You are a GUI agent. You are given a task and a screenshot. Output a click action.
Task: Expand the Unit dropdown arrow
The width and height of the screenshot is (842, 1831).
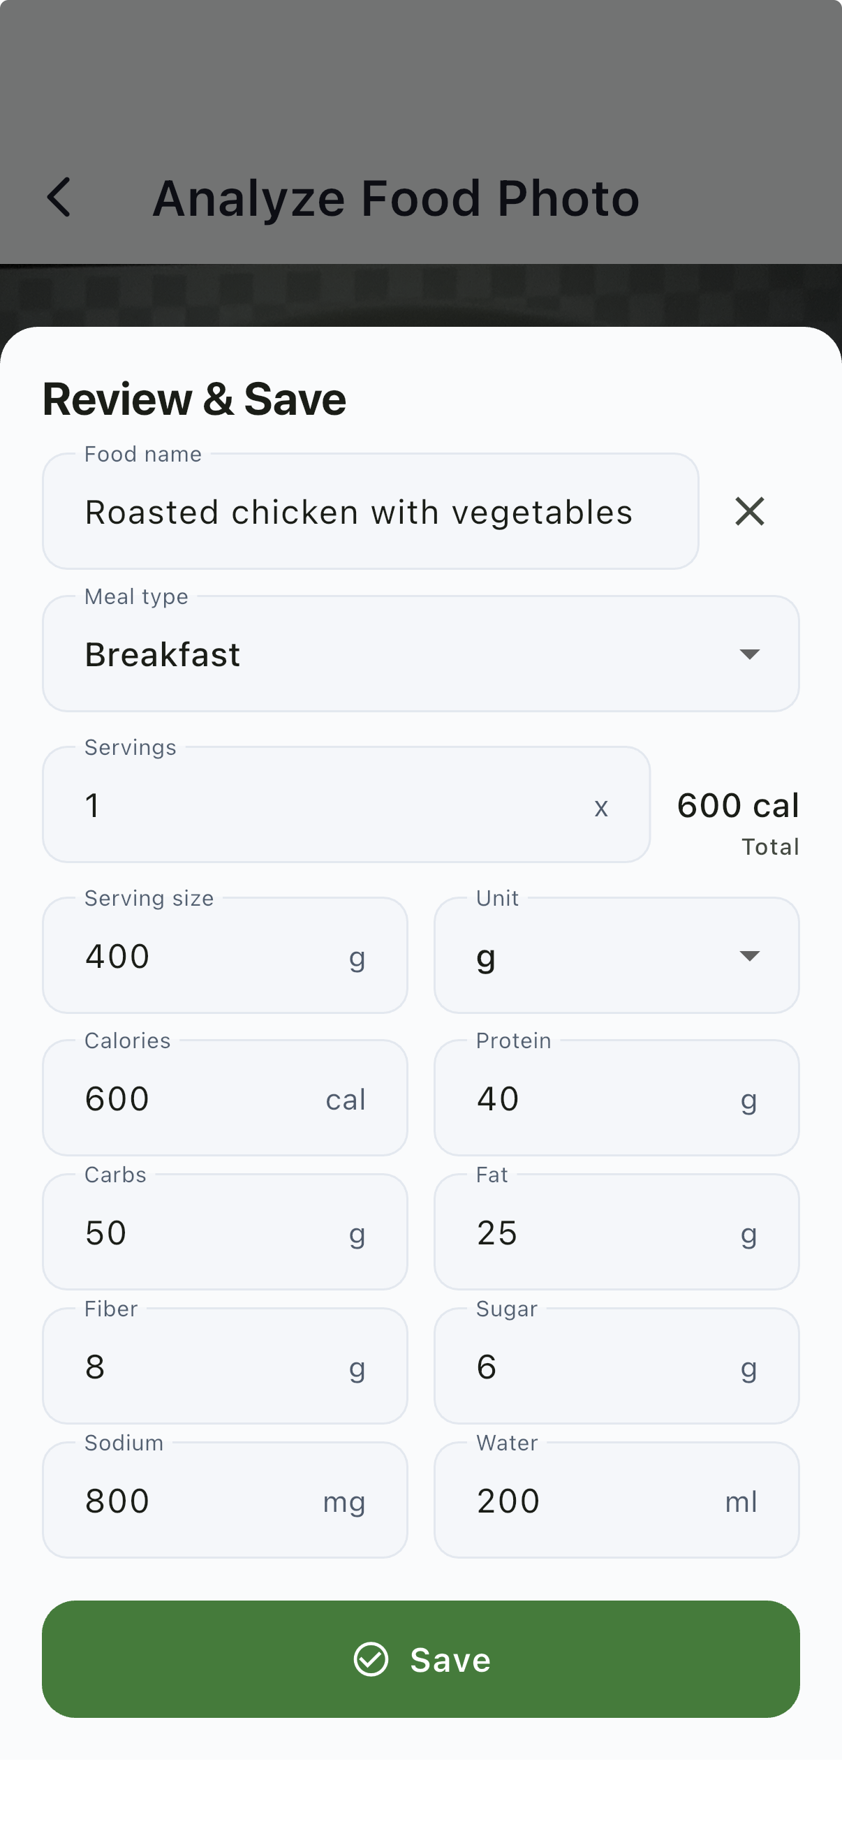pyautogui.click(x=749, y=955)
